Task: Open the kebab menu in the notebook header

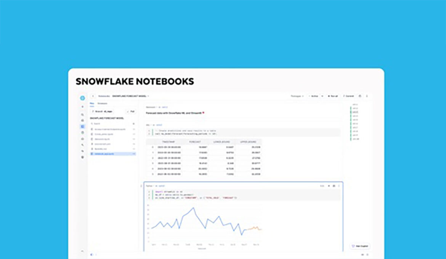Action: 367,96
